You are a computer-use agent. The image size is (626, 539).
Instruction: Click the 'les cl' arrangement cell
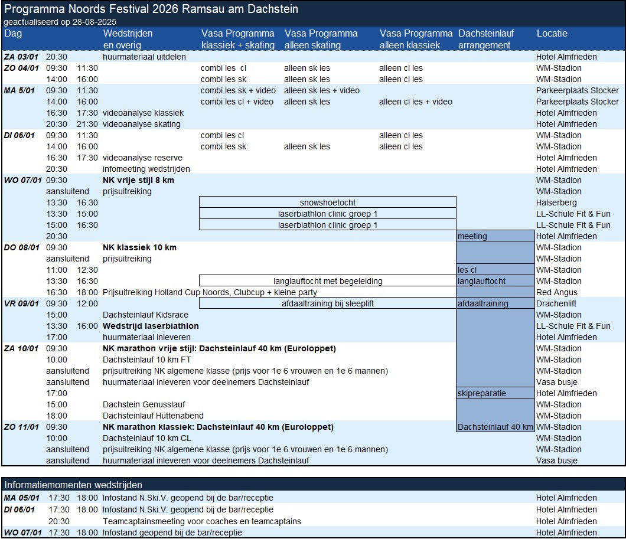[495, 269]
